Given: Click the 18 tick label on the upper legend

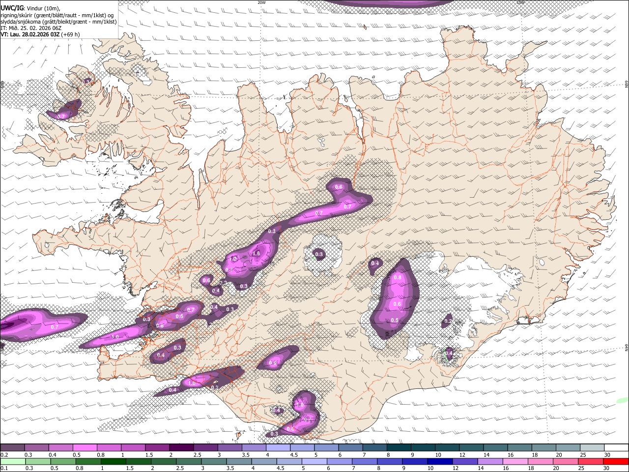Looking at the screenshot, I should [x=535, y=455].
